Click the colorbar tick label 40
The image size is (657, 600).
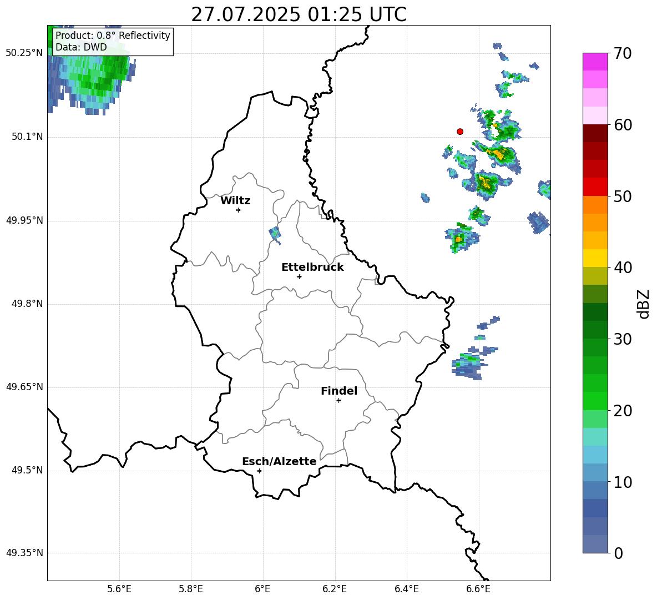coord(623,268)
